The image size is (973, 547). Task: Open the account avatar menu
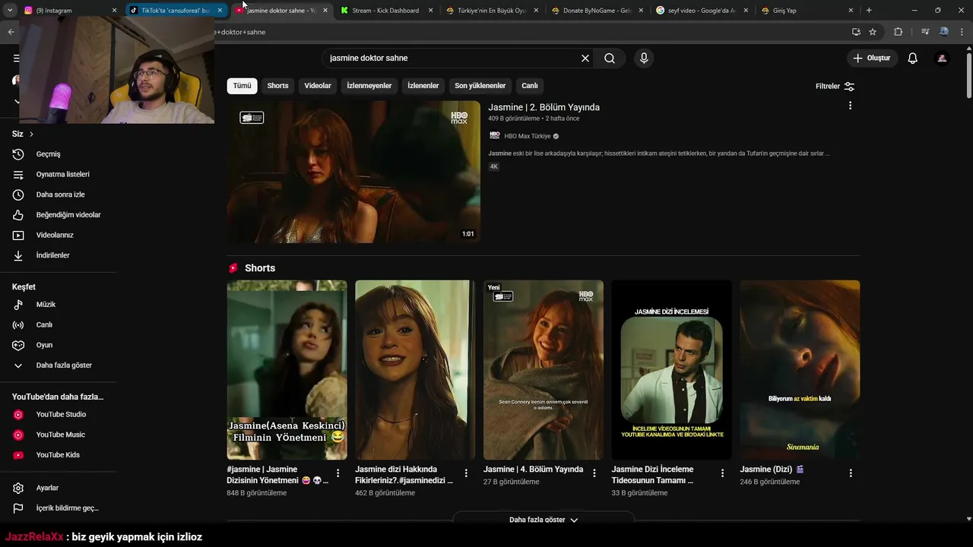click(x=942, y=58)
